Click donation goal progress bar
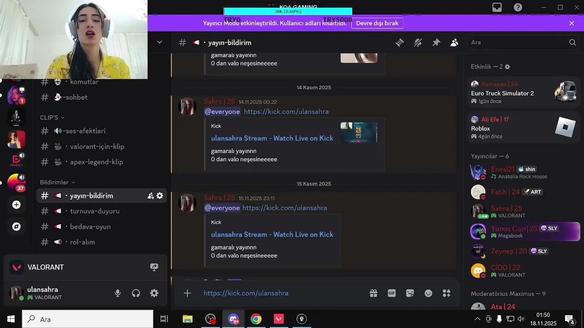584x328 pixels. [287, 11]
